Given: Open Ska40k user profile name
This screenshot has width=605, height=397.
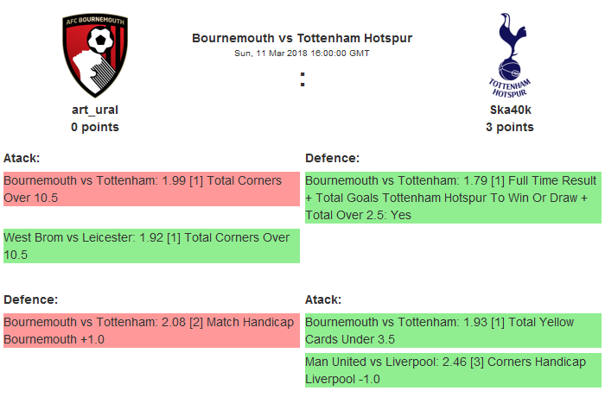Looking at the screenshot, I should [x=509, y=110].
